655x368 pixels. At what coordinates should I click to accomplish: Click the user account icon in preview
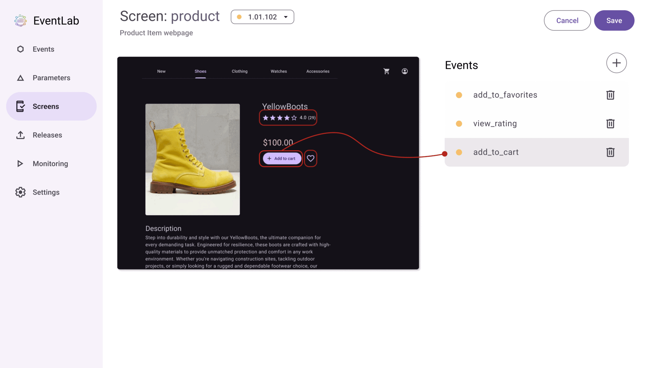coord(405,71)
